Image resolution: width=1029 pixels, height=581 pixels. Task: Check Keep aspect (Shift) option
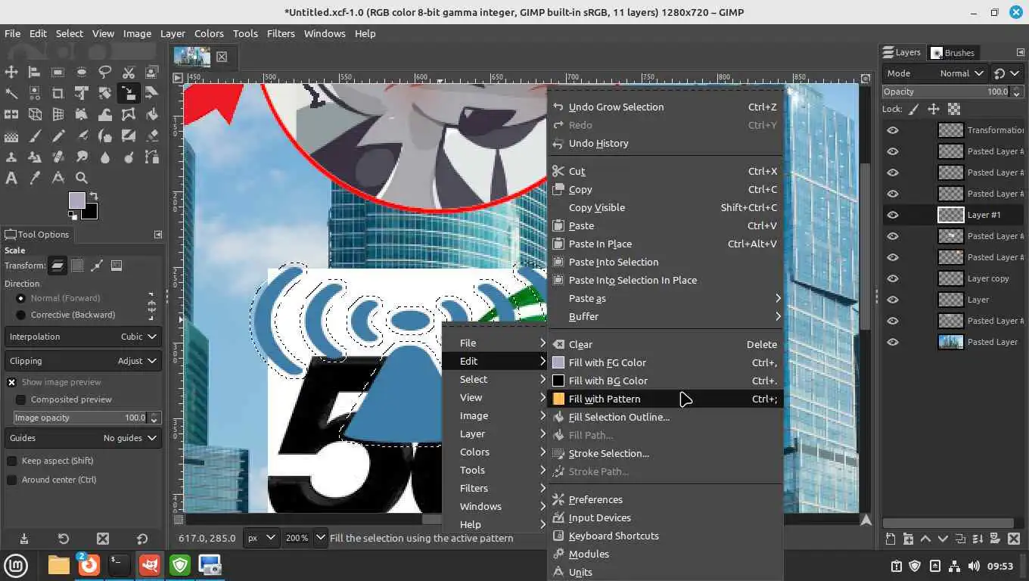tap(11, 461)
